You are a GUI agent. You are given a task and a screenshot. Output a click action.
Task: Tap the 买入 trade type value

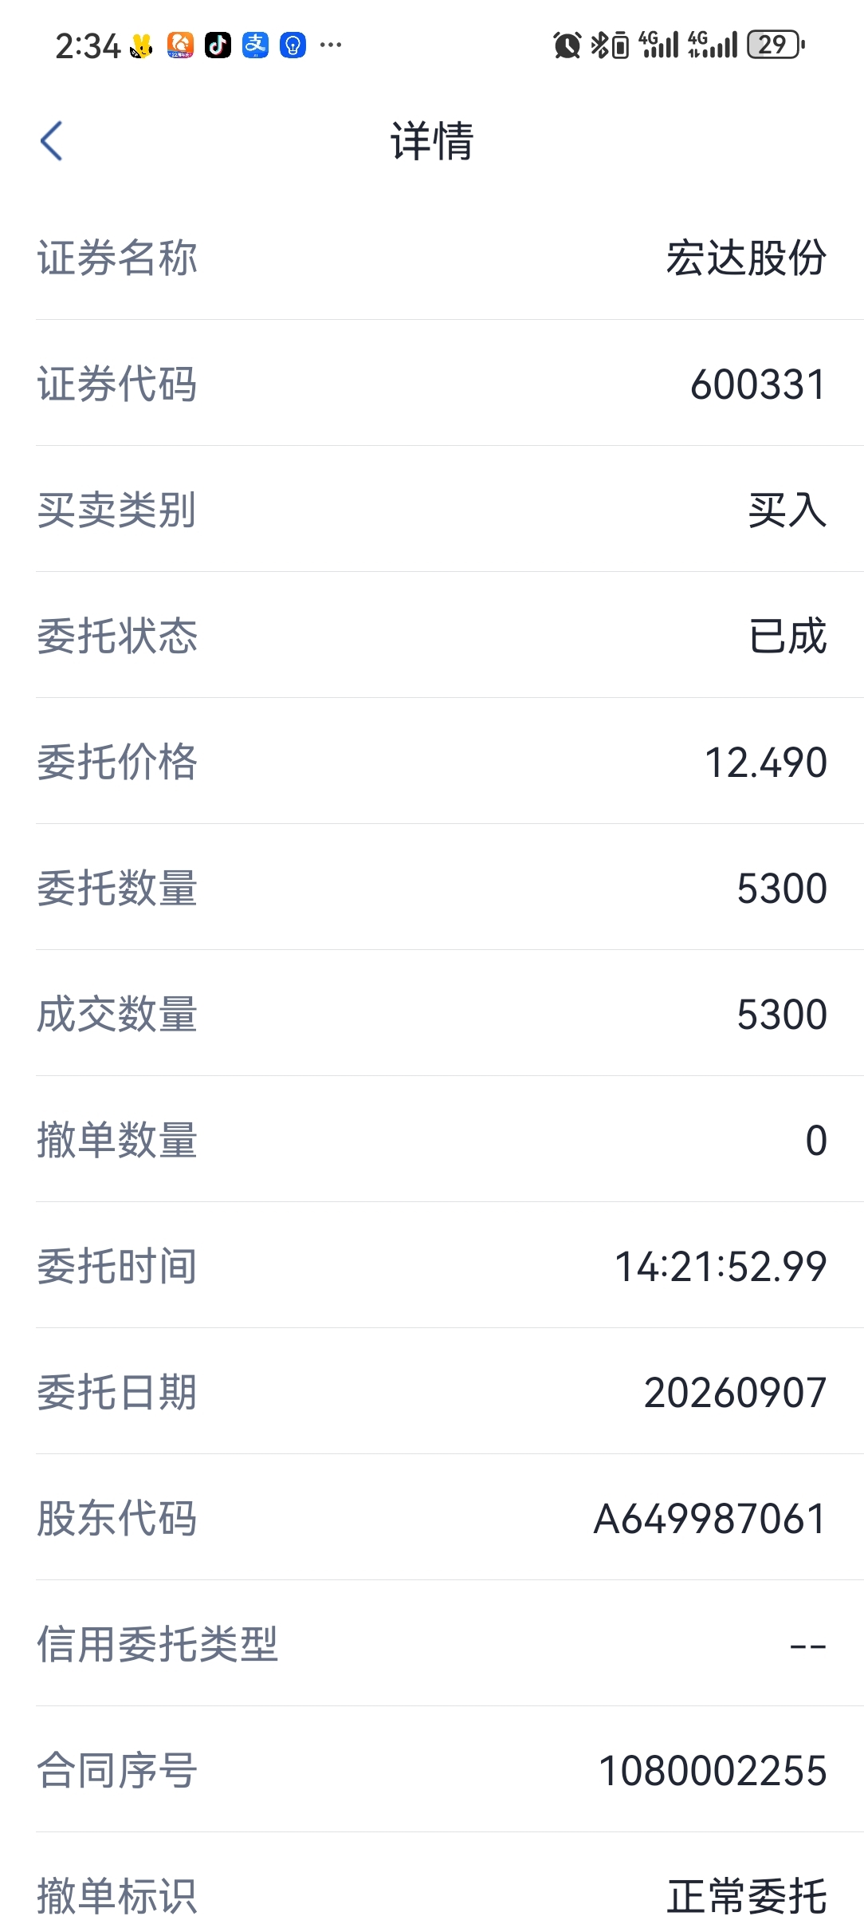pos(787,510)
